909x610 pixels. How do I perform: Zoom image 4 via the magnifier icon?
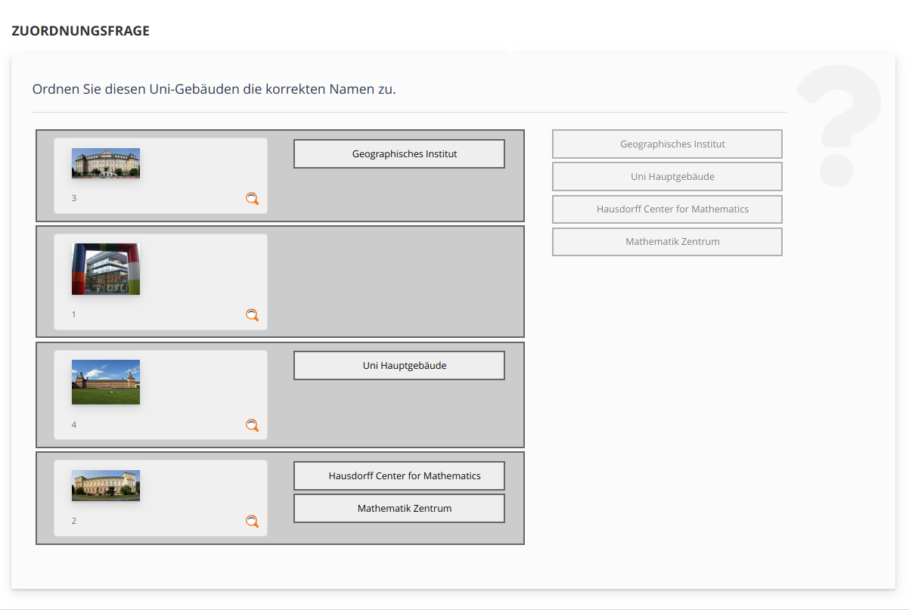click(252, 426)
